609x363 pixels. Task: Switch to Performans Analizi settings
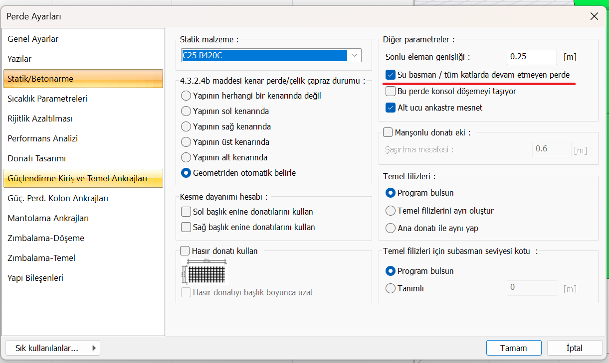pyautogui.click(x=43, y=138)
